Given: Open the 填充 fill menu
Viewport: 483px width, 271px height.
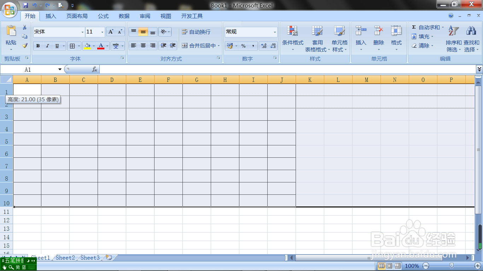Looking at the screenshot, I should click(422, 36).
